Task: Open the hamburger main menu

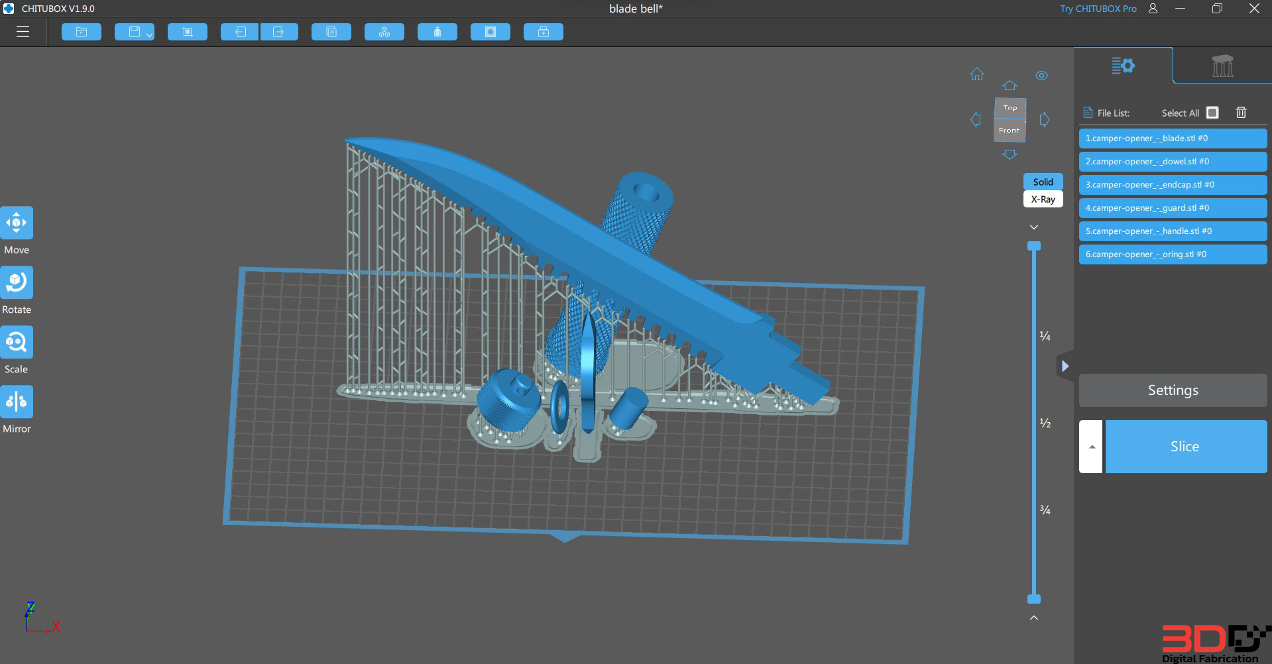Action: point(23,32)
